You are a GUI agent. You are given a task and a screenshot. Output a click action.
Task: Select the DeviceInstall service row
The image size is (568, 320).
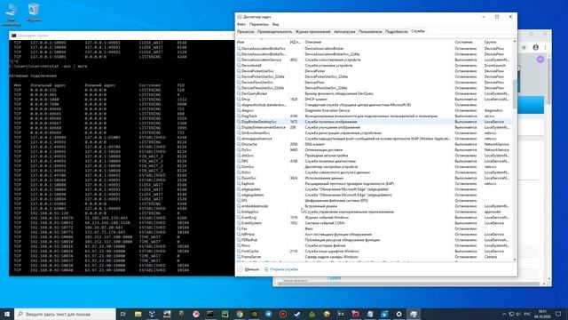[x=374, y=65]
